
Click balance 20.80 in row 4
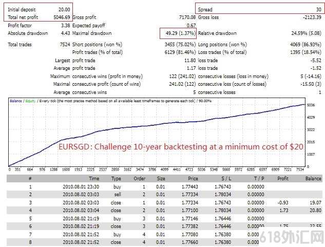(316, 211)
